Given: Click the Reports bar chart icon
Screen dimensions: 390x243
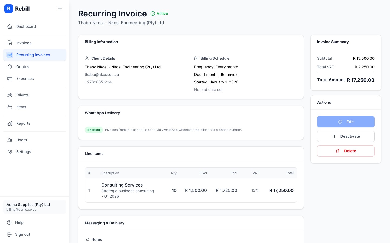Looking at the screenshot, I should (x=10, y=123).
